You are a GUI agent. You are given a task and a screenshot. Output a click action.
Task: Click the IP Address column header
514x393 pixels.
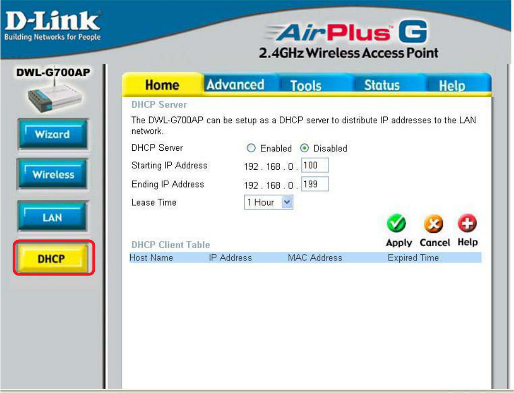click(230, 258)
